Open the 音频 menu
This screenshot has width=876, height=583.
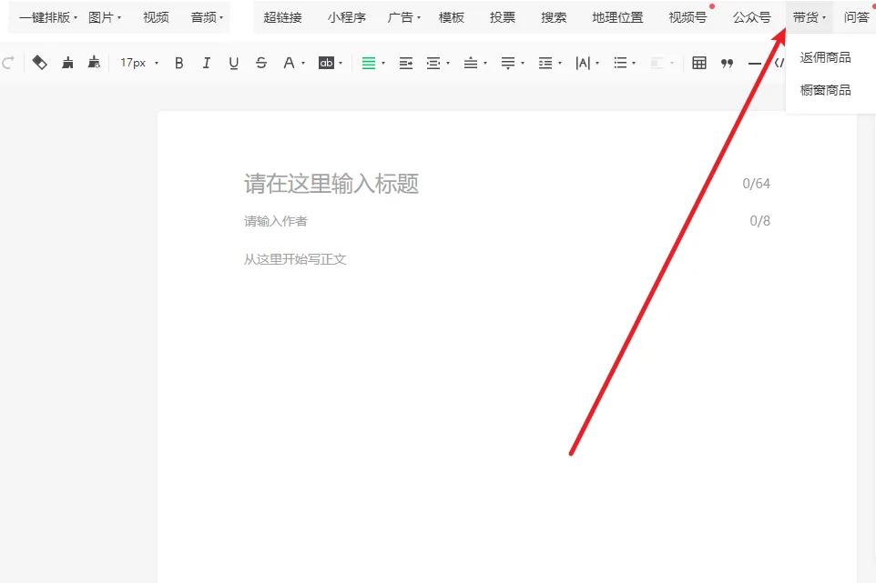(x=207, y=17)
